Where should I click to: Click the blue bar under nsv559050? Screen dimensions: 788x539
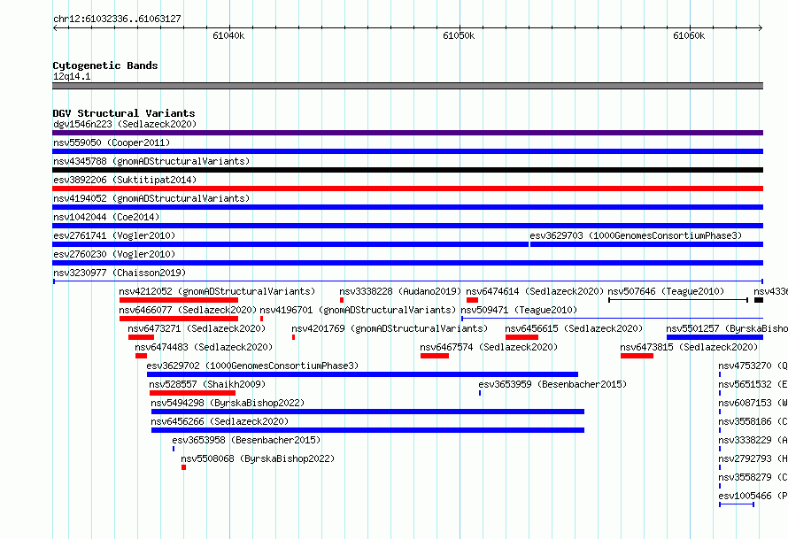pyautogui.click(x=407, y=151)
